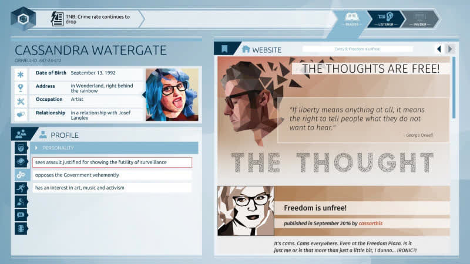Click the "September 13, 1992" date value
This screenshot has height=264, width=470.
(93, 73)
